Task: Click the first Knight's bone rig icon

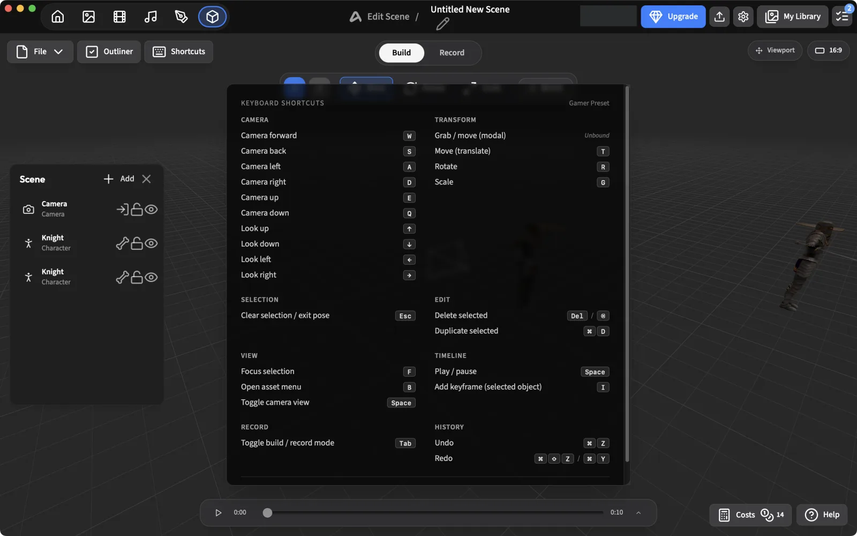Action: 123,243
